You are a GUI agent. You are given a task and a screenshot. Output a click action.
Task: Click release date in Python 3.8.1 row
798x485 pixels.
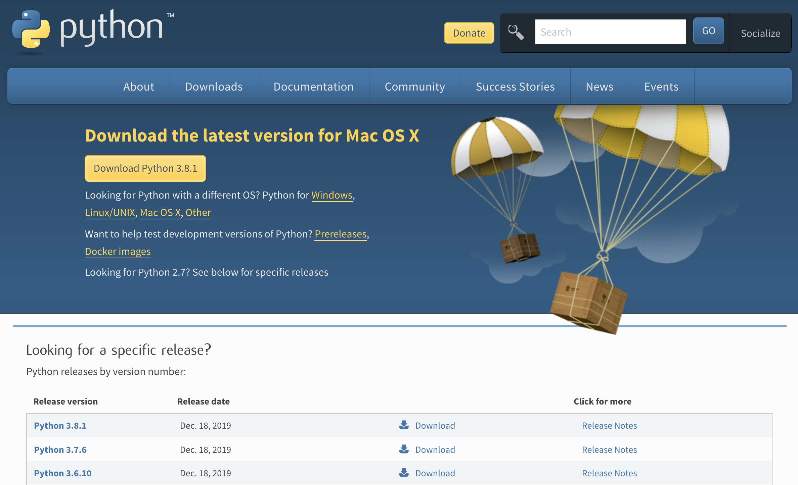[x=206, y=426]
